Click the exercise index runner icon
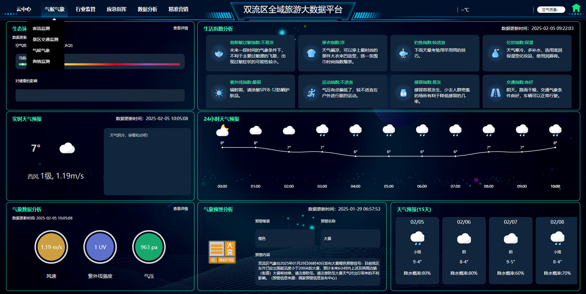The width and height of the screenshot is (586, 294). click(311, 93)
